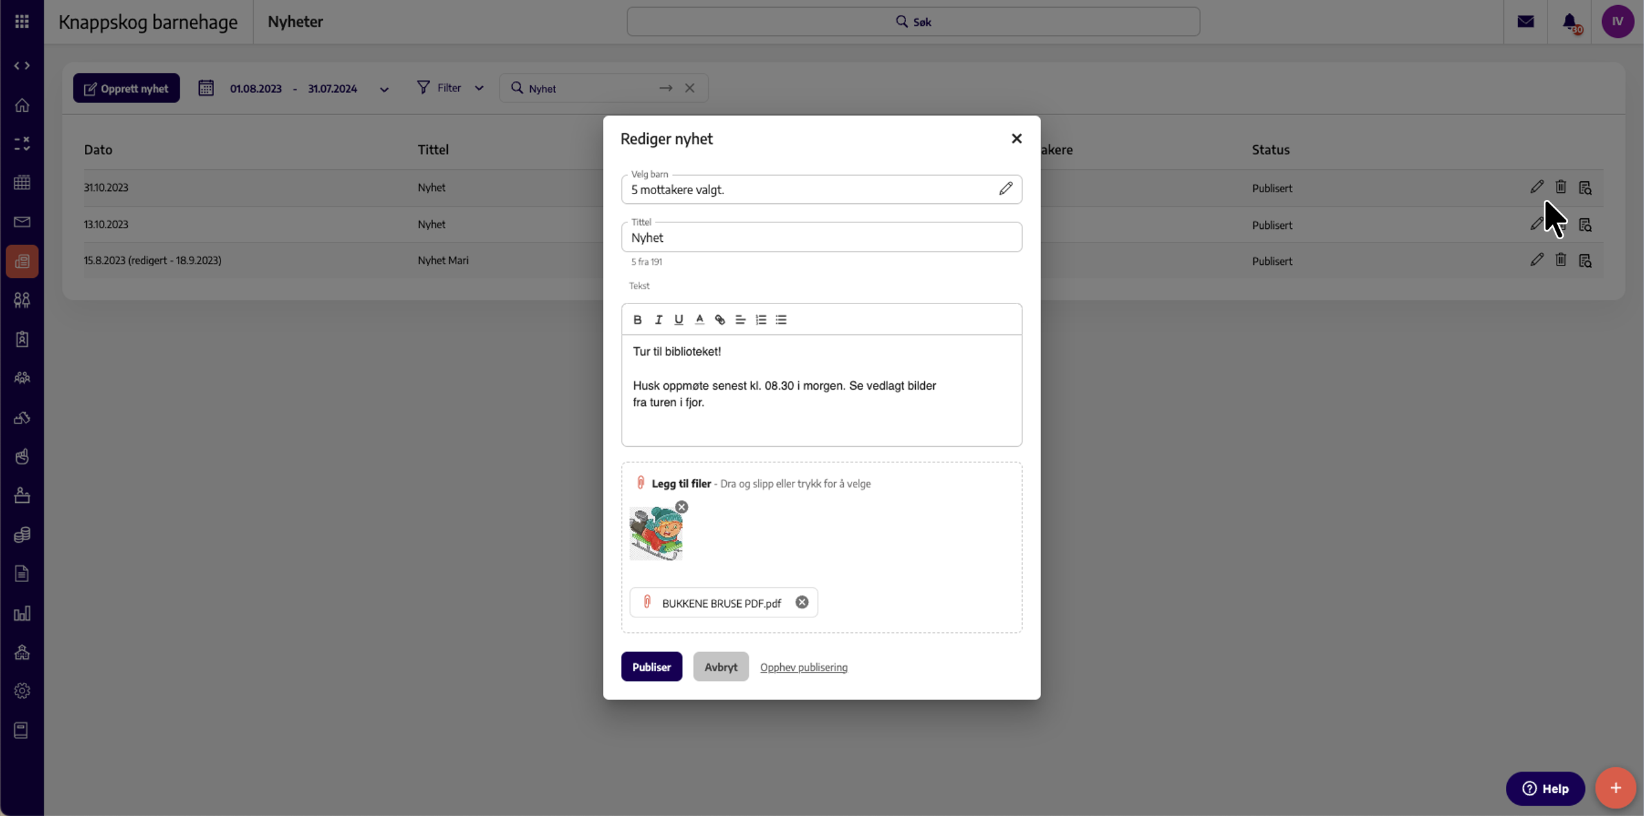Delete the Nyhet Mari row
Viewport: 1644px width, 816px height.
tap(1561, 260)
